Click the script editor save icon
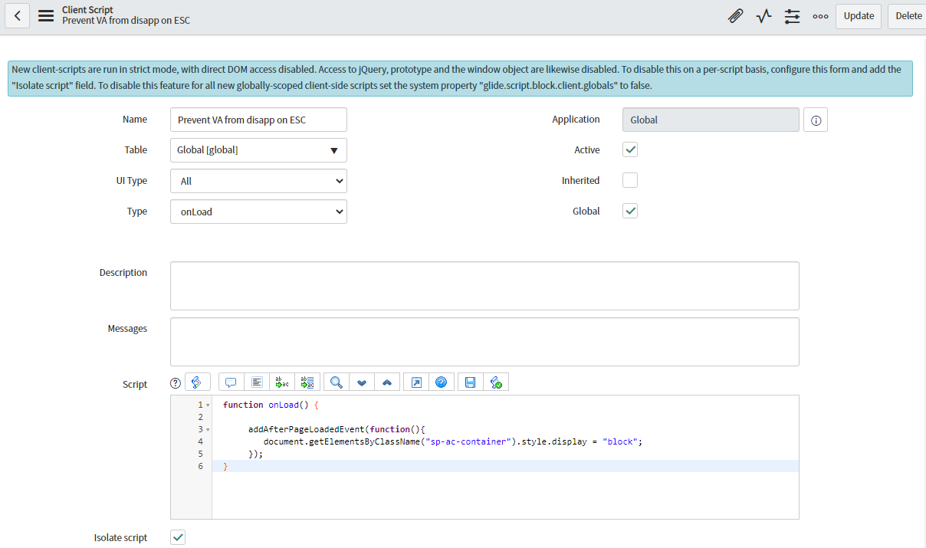The width and height of the screenshot is (926, 548). (x=470, y=382)
